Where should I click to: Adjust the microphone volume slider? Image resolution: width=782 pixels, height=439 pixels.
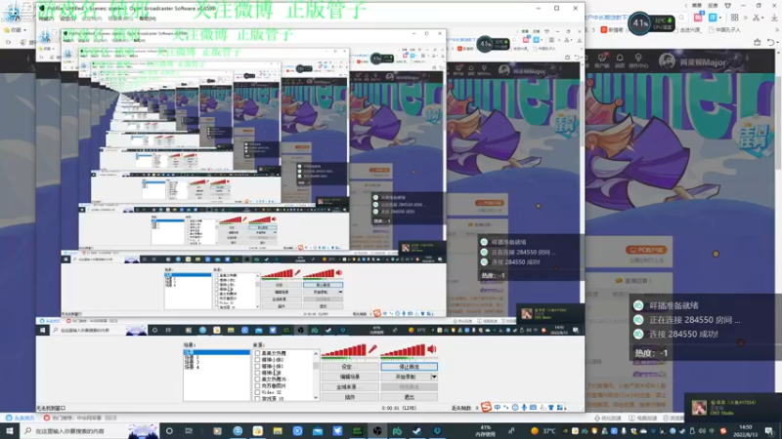344,351
